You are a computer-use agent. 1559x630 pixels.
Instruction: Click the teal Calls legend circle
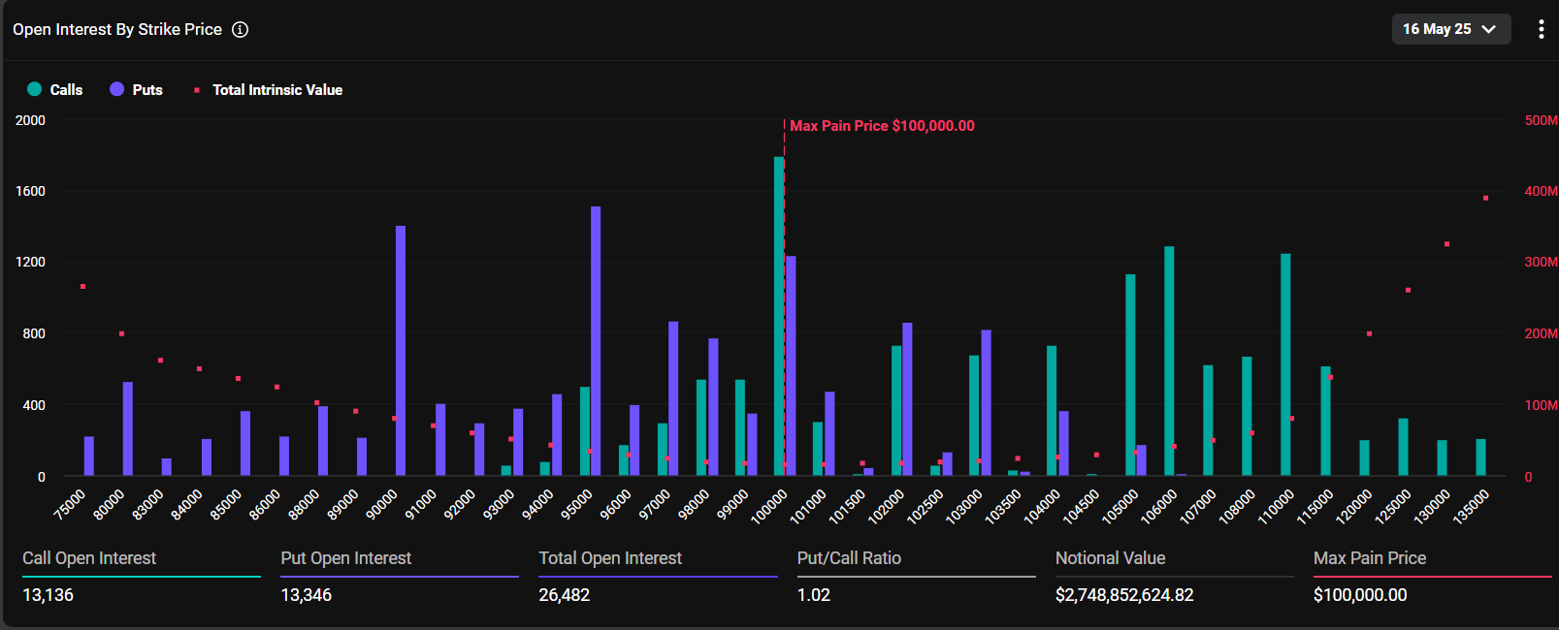35,89
